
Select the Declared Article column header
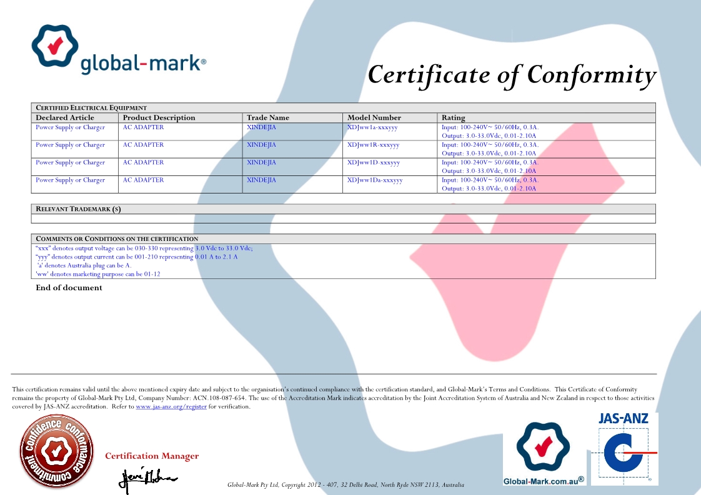pos(65,117)
